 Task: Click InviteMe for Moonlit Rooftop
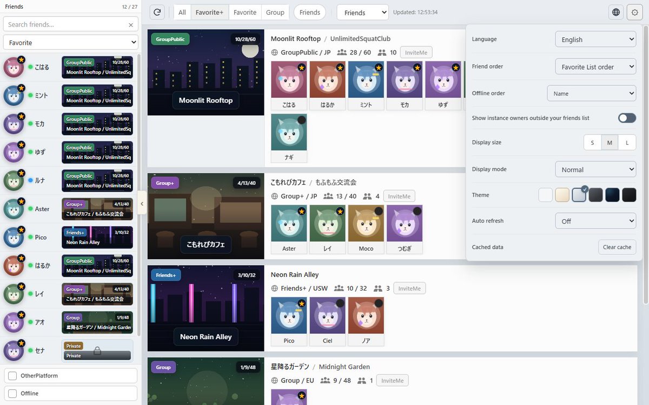416,52
